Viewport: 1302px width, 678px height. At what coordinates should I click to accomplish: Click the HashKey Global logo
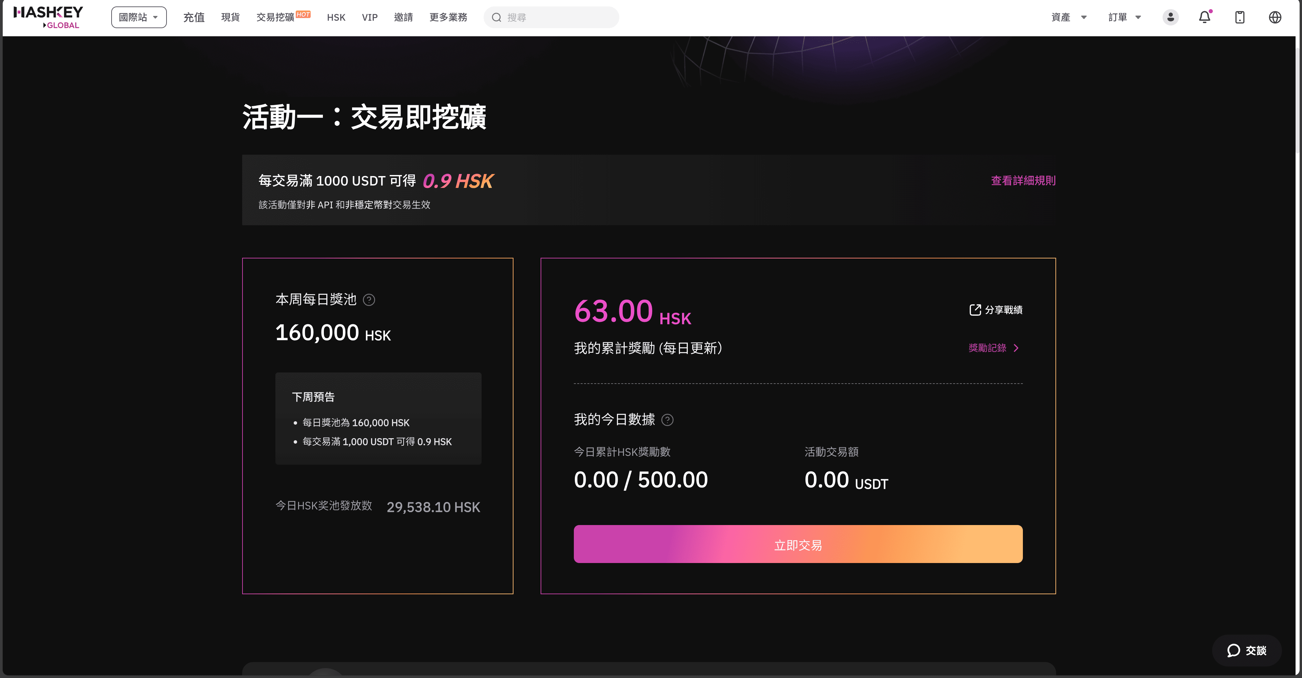(48, 17)
